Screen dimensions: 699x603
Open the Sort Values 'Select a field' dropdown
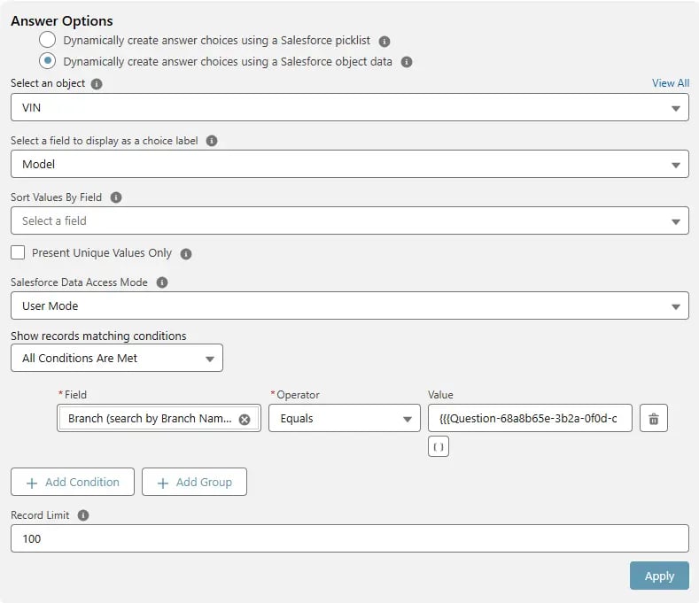click(x=349, y=220)
